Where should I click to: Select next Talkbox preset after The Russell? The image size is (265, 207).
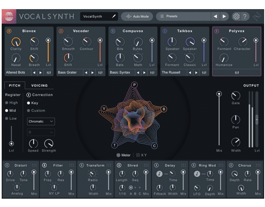coord(196,73)
